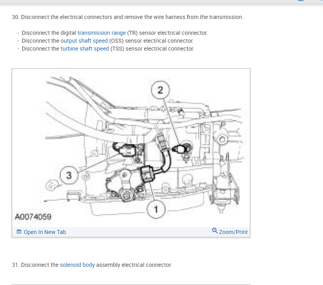Click the '(TR) sensor electrical connector.' text
Viewport: 323px width, 285px height.
coord(167,33)
